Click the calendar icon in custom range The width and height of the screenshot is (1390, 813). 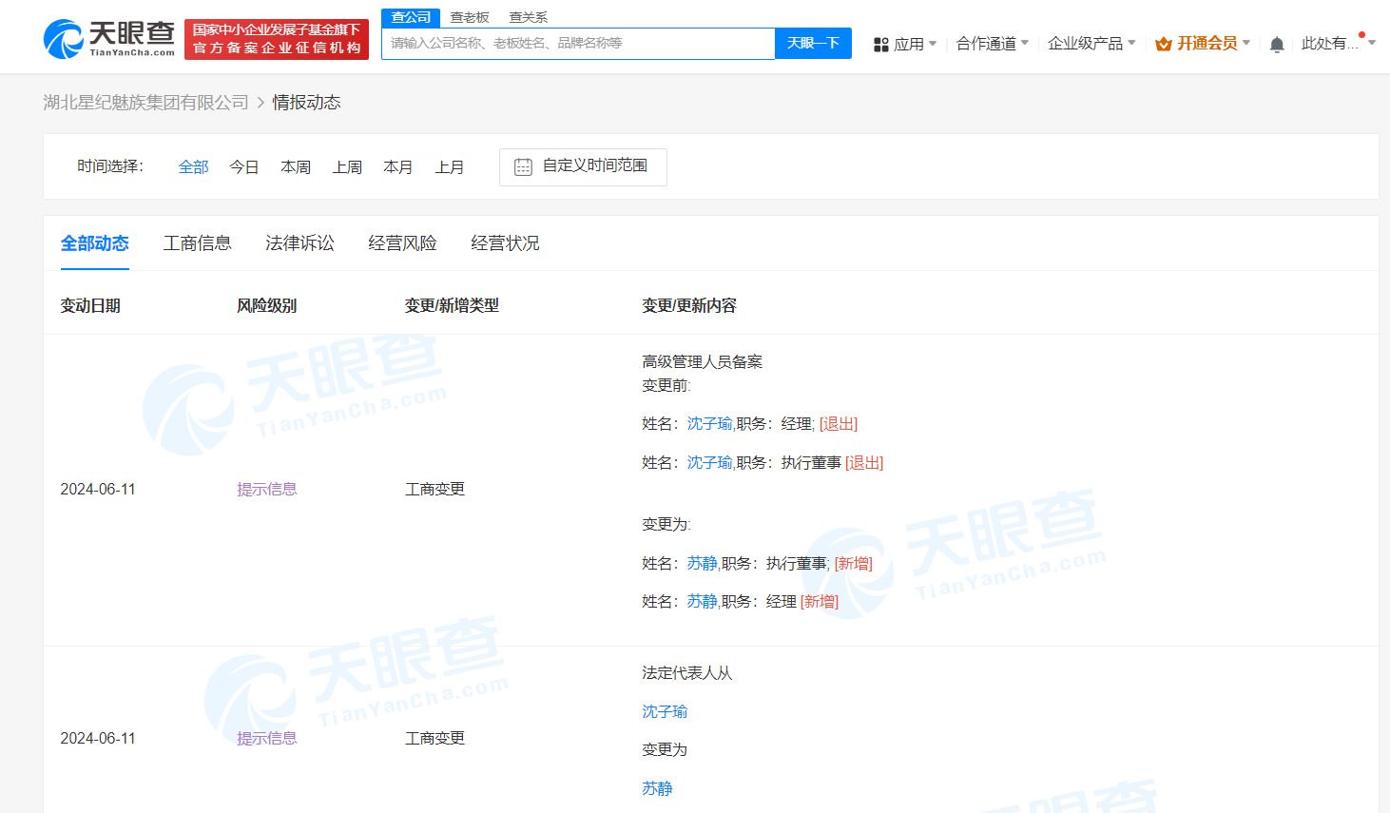523,166
